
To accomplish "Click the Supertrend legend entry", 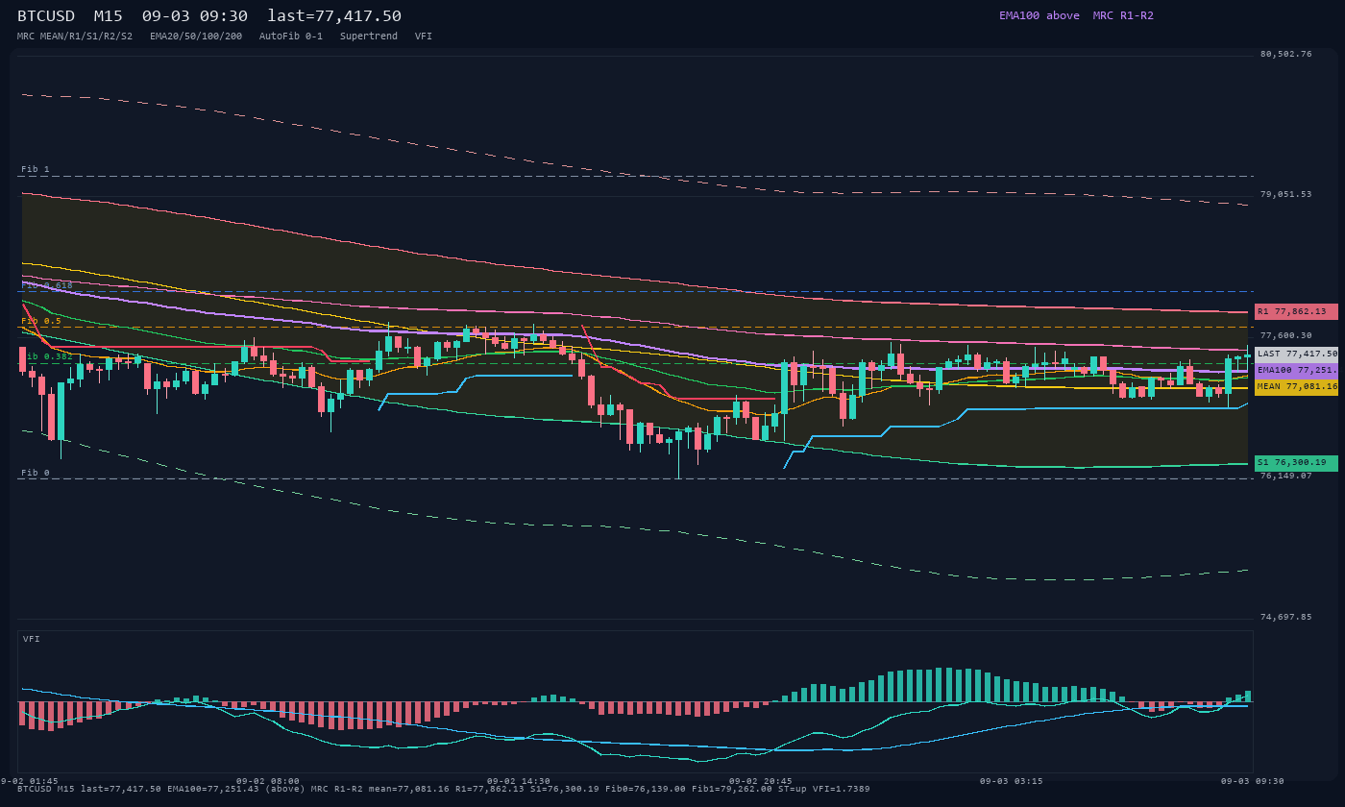I will point(369,37).
